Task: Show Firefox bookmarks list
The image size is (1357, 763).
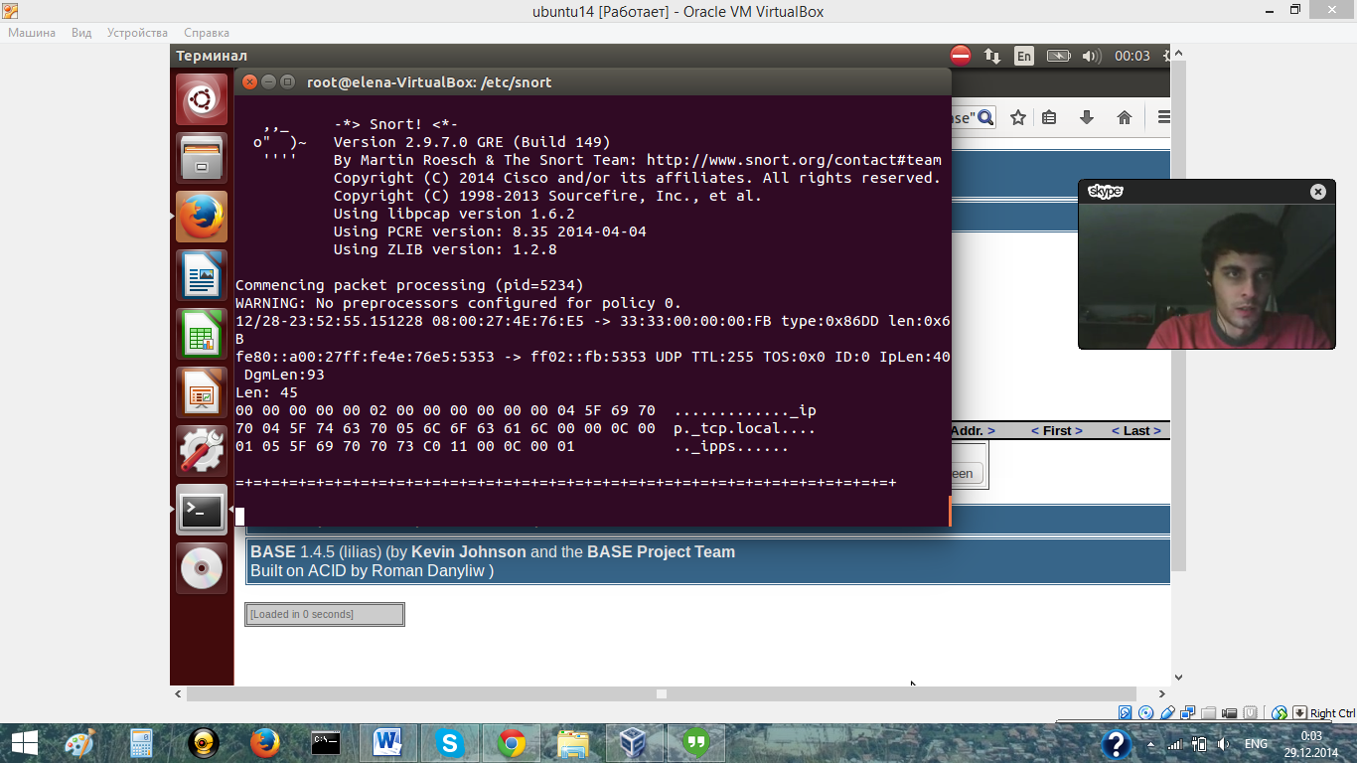Action: click(1049, 117)
